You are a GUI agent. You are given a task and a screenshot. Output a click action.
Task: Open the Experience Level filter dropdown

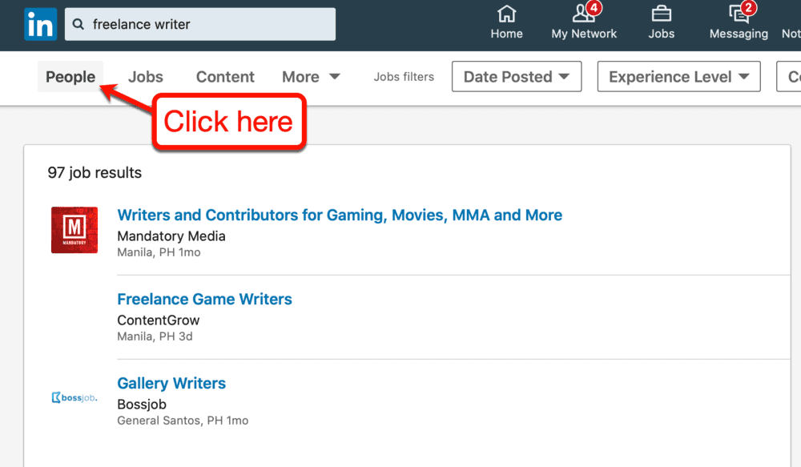click(678, 76)
